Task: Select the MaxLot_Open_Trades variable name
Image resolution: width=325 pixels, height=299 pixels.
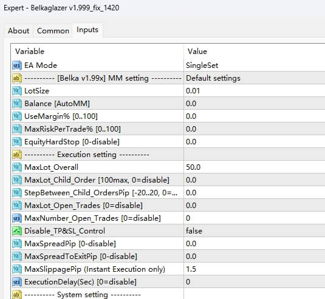Action: click(84, 206)
